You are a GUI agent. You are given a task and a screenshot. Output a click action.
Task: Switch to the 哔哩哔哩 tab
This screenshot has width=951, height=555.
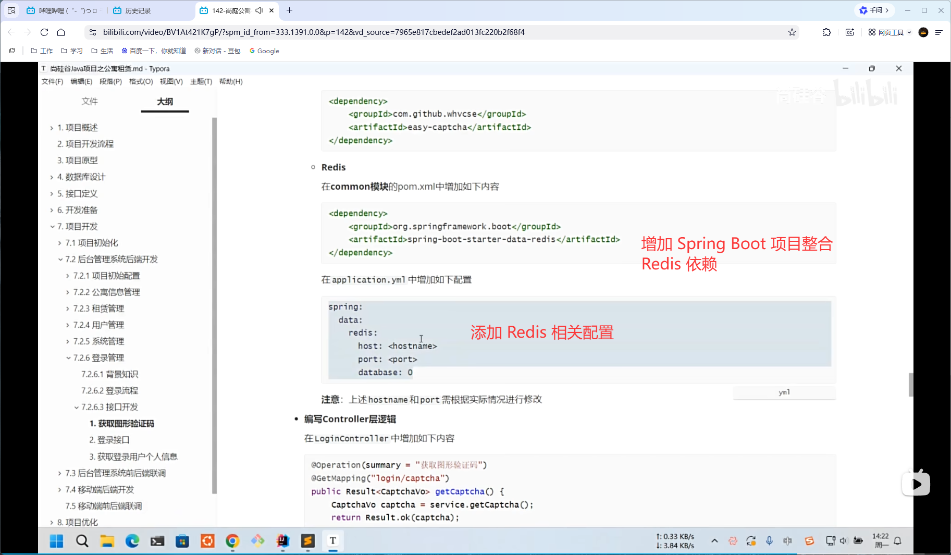[x=65, y=10]
